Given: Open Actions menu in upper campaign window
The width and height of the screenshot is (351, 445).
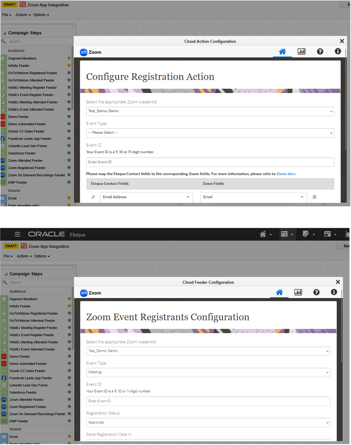Looking at the screenshot, I should (23, 15).
